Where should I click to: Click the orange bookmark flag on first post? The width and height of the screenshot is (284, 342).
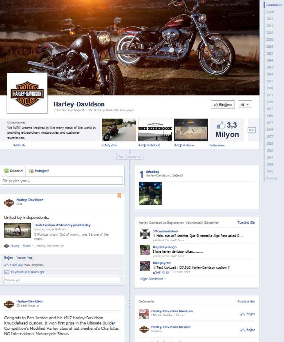119,195
